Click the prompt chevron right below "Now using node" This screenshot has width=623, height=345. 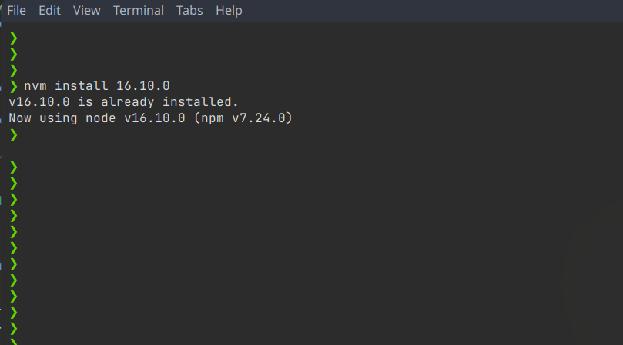pos(14,134)
